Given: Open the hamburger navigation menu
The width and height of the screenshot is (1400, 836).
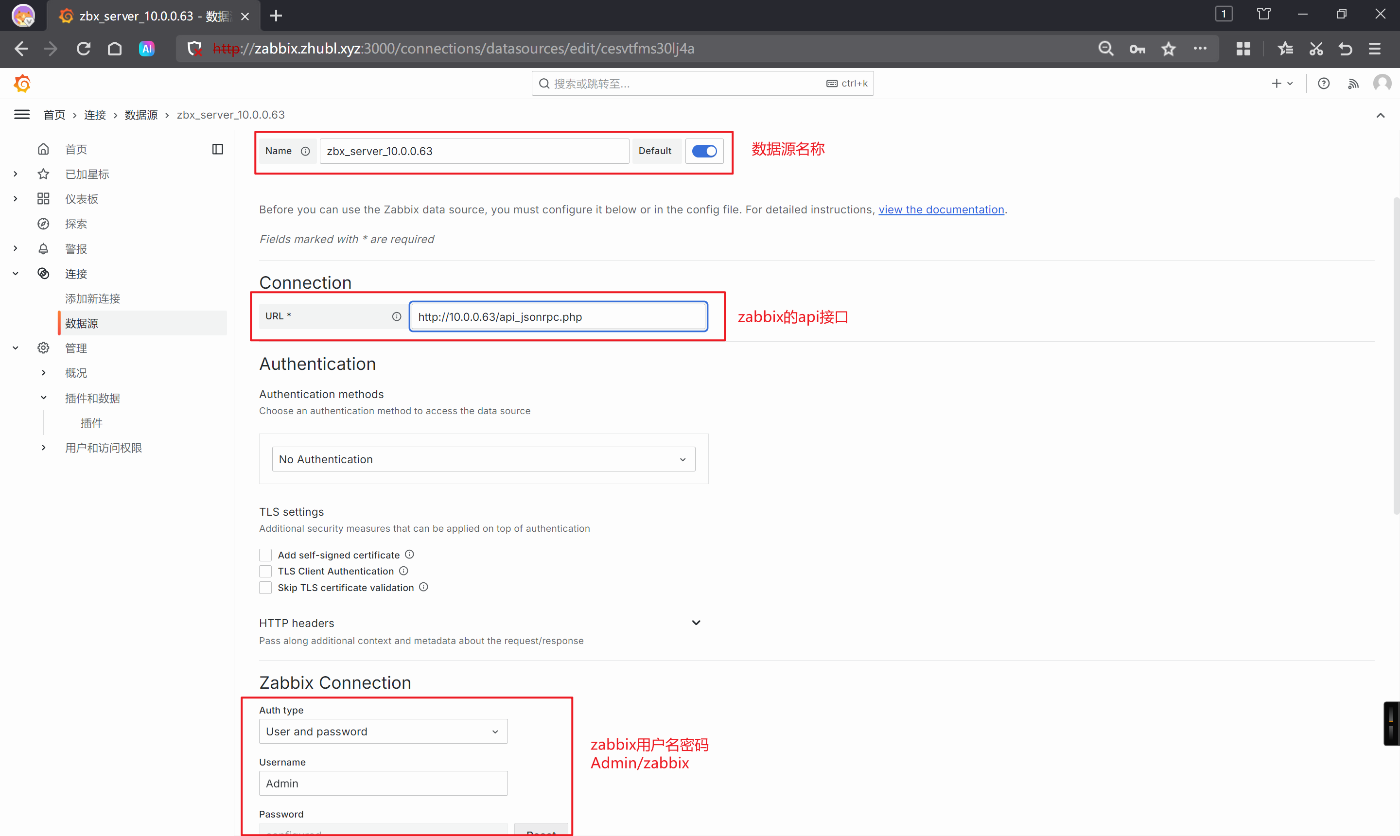Looking at the screenshot, I should point(22,114).
